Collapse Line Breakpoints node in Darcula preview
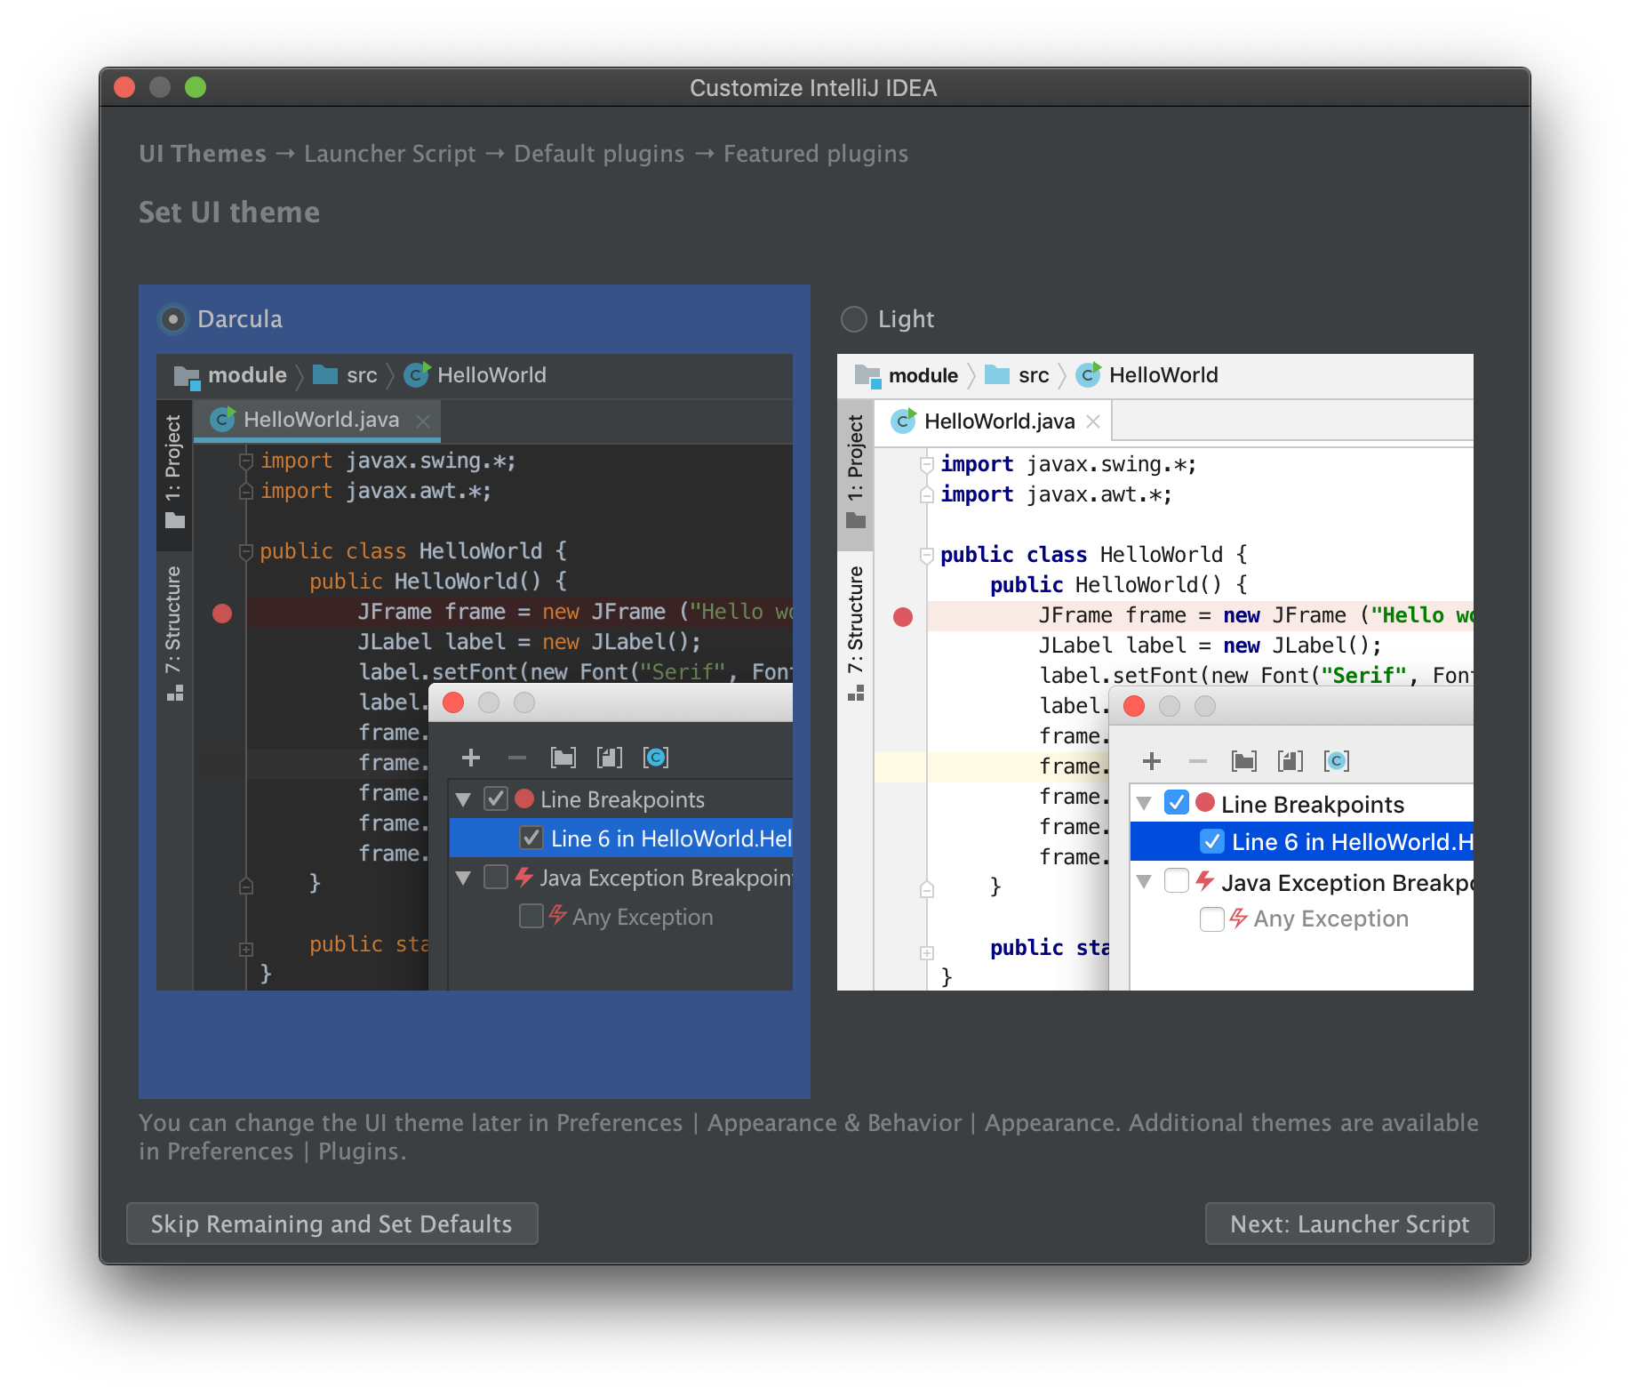 point(463,799)
